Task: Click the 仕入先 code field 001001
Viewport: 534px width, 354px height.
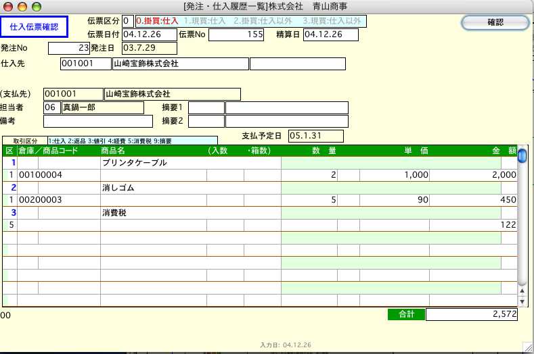Action: (x=85, y=64)
